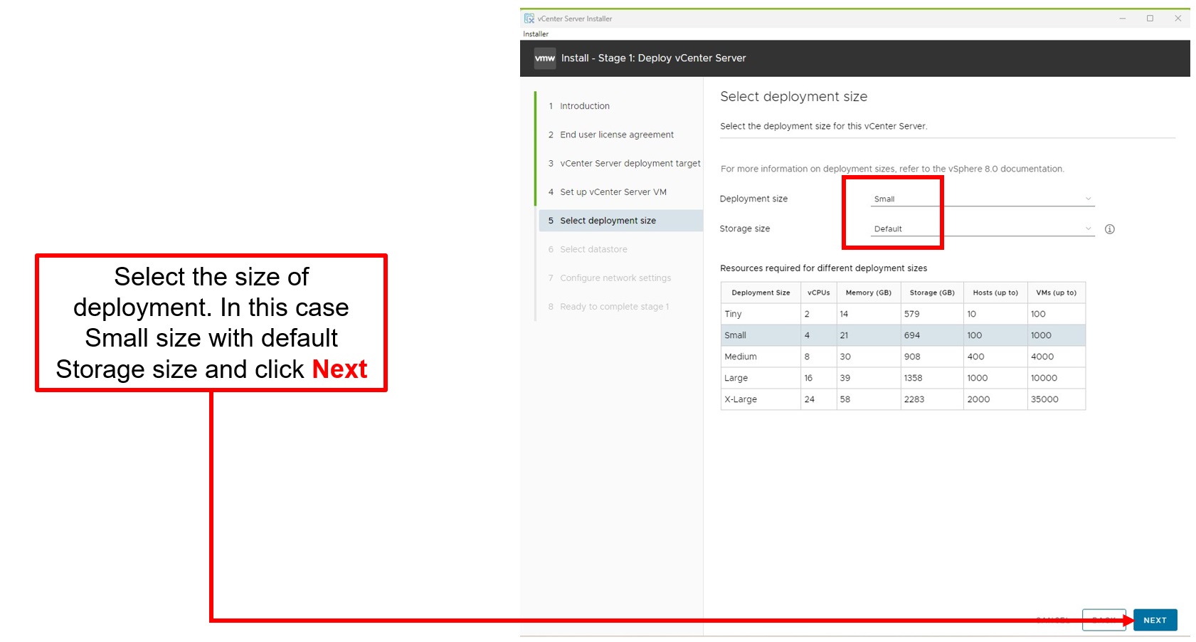Open the Installer menu

[536, 34]
